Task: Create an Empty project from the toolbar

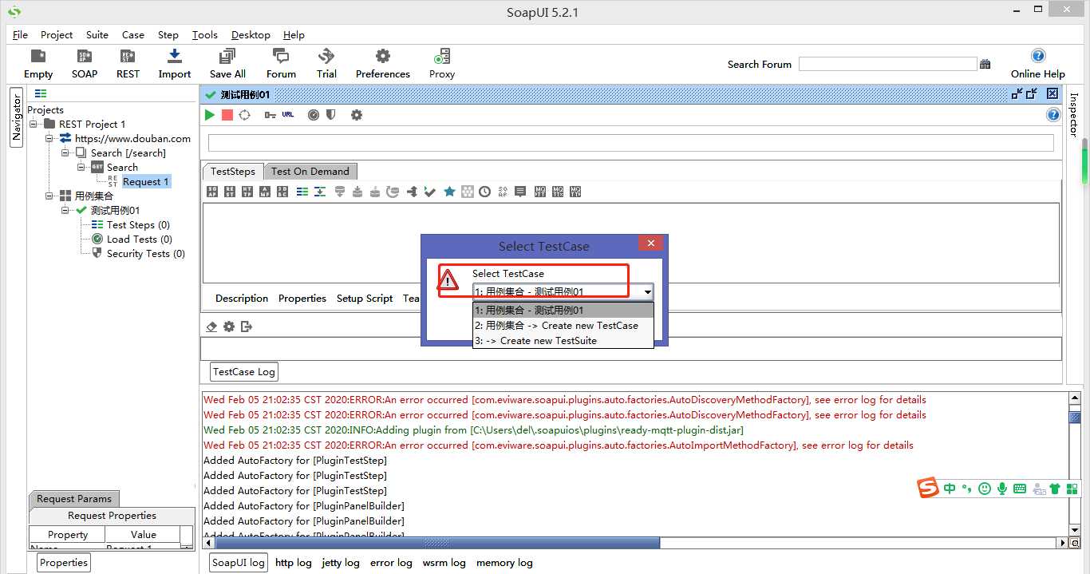Action: (38, 64)
